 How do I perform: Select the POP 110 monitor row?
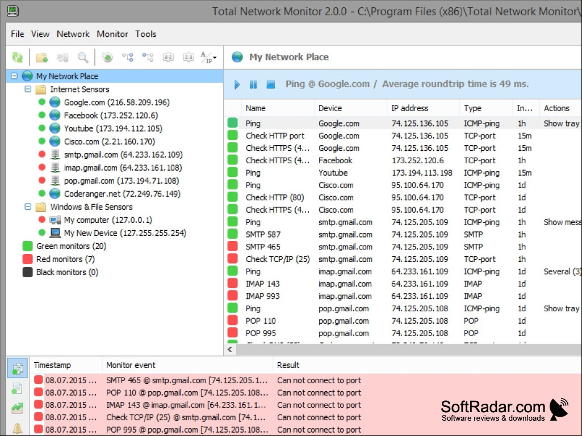coord(403,321)
